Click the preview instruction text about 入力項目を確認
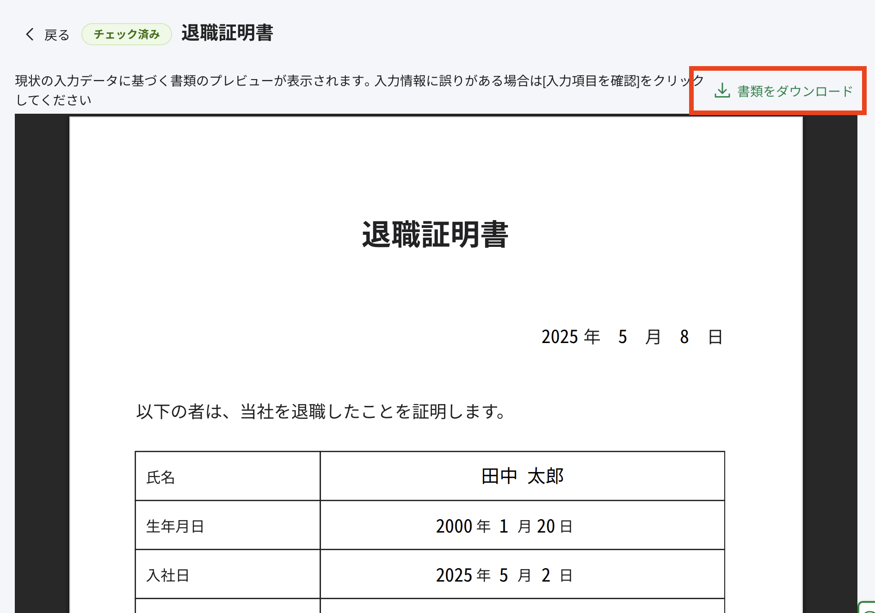Viewport: 875px width, 613px height. pyautogui.click(x=359, y=90)
